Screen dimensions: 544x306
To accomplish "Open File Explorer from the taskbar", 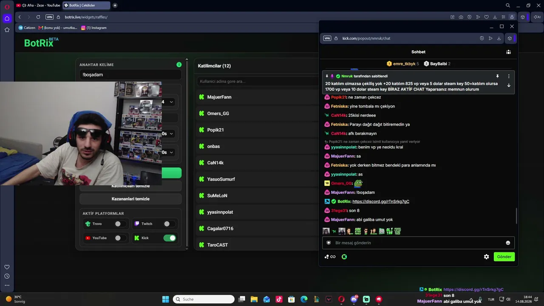I will (x=254, y=299).
